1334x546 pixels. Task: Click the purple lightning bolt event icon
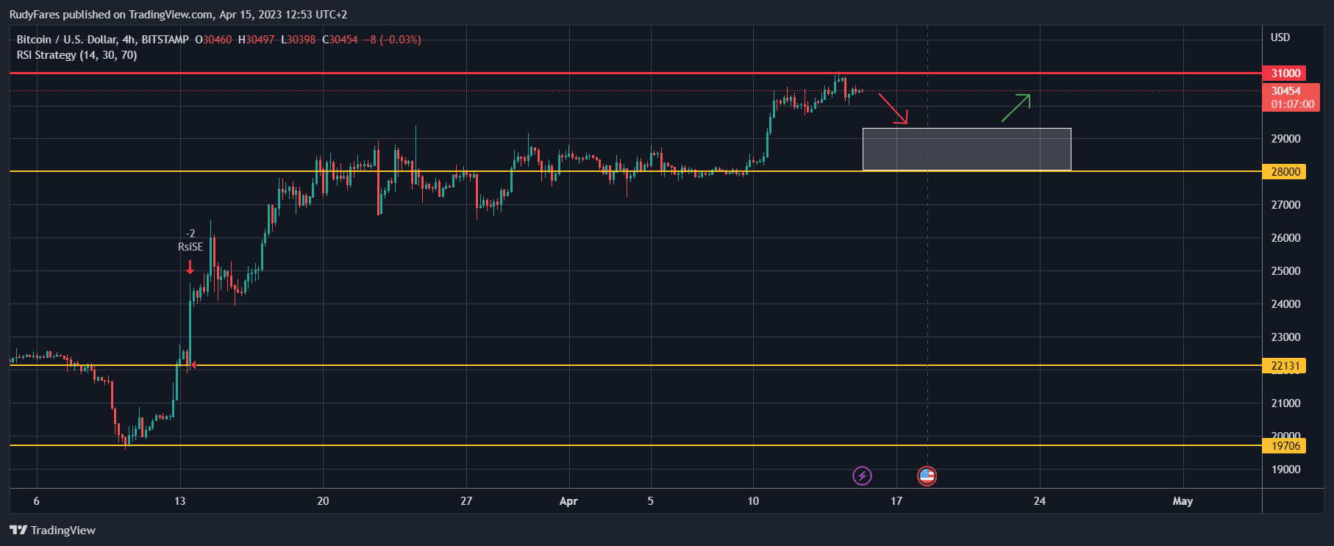862,476
